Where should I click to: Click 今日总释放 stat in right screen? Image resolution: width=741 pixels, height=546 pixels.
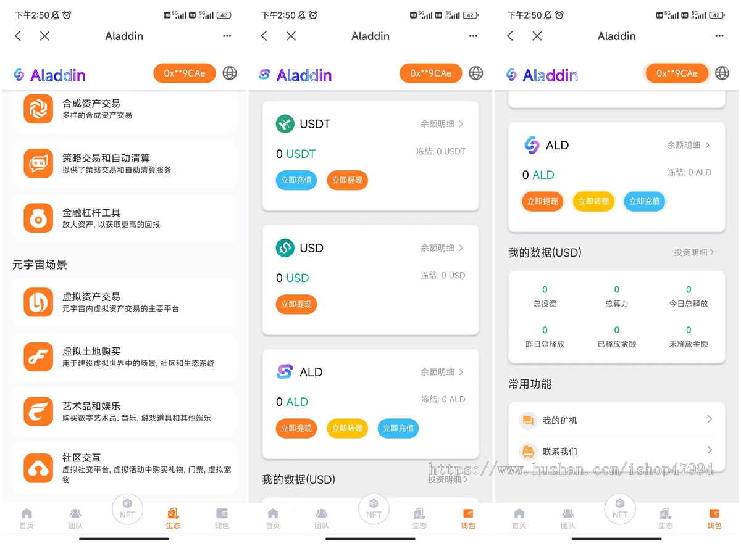(x=689, y=296)
